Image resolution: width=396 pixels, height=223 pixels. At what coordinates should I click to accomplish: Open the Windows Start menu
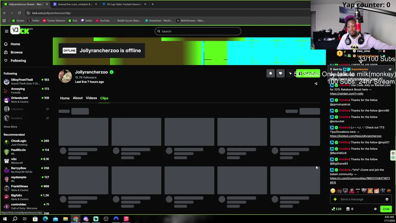tap(5, 219)
